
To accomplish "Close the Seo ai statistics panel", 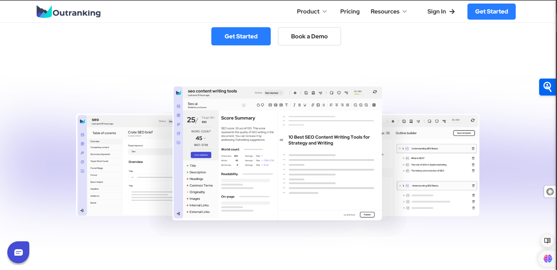I will coord(244,105).
